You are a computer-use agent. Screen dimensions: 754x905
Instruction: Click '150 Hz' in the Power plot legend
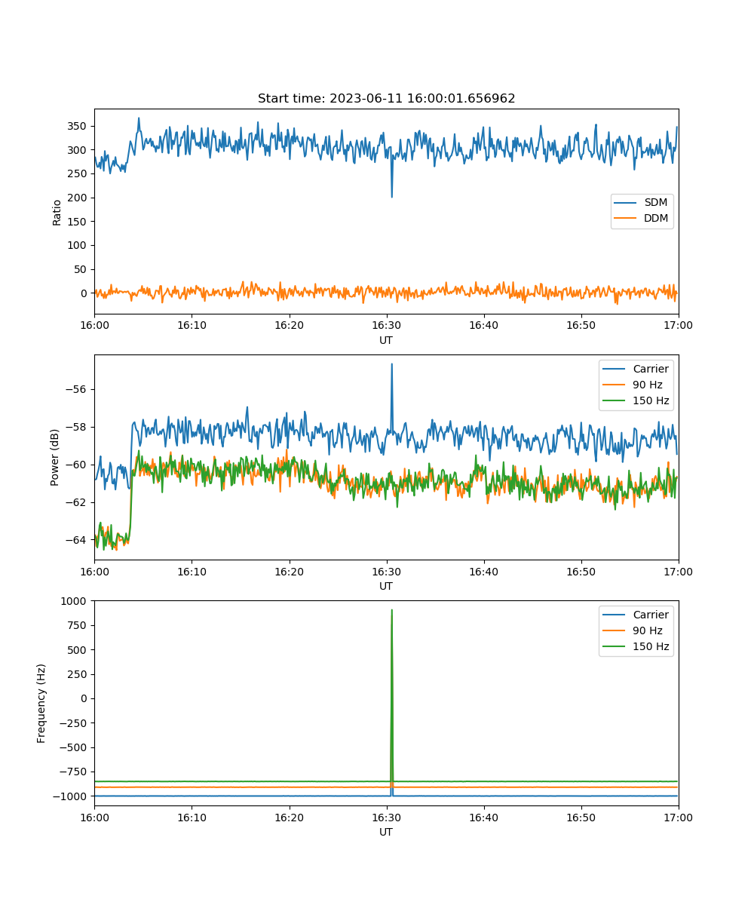[651, 400]
